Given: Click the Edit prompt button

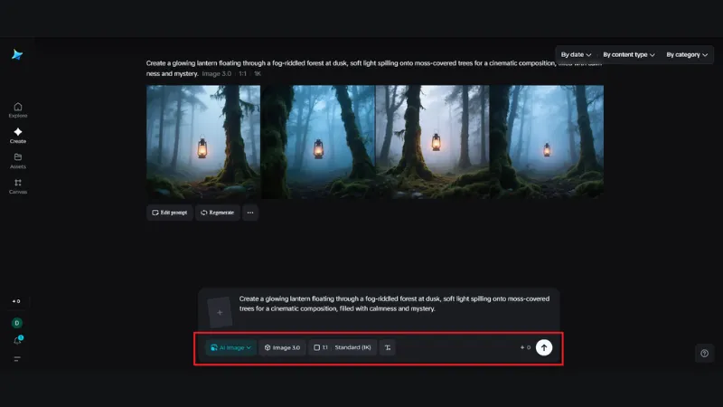Looking at the screenshot, I should click(x=169, y=213).
